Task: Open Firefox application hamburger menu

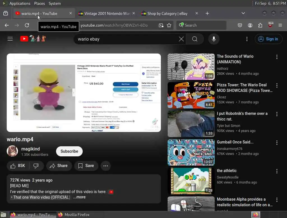Action: 280,25
